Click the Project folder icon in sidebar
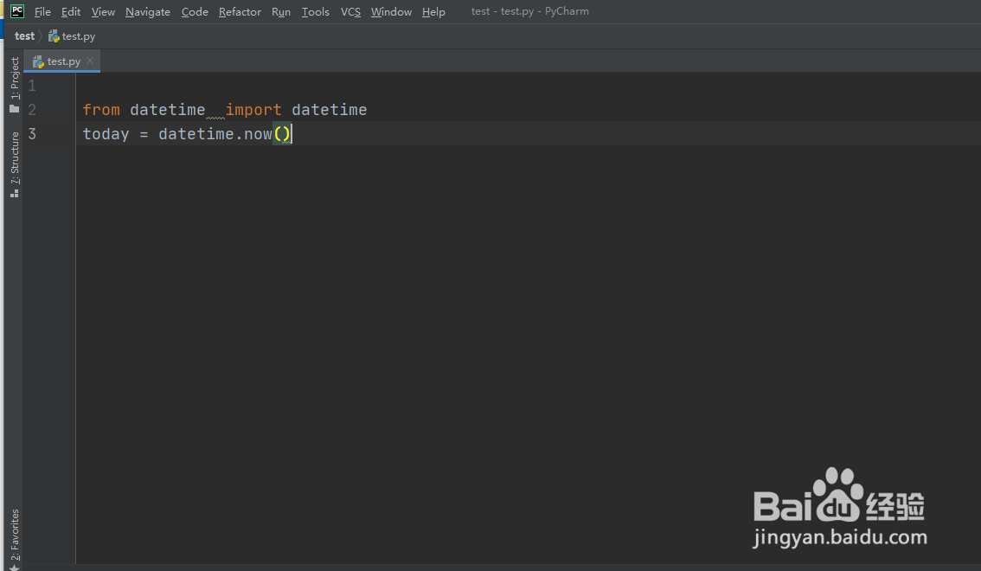The height and width of the screenshot is (571, 981). (15, 109)
